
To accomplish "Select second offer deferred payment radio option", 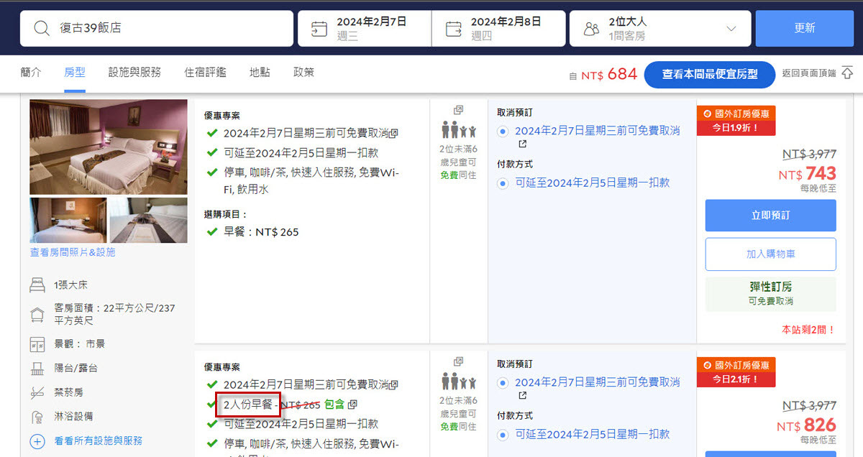I will [502, 435].
